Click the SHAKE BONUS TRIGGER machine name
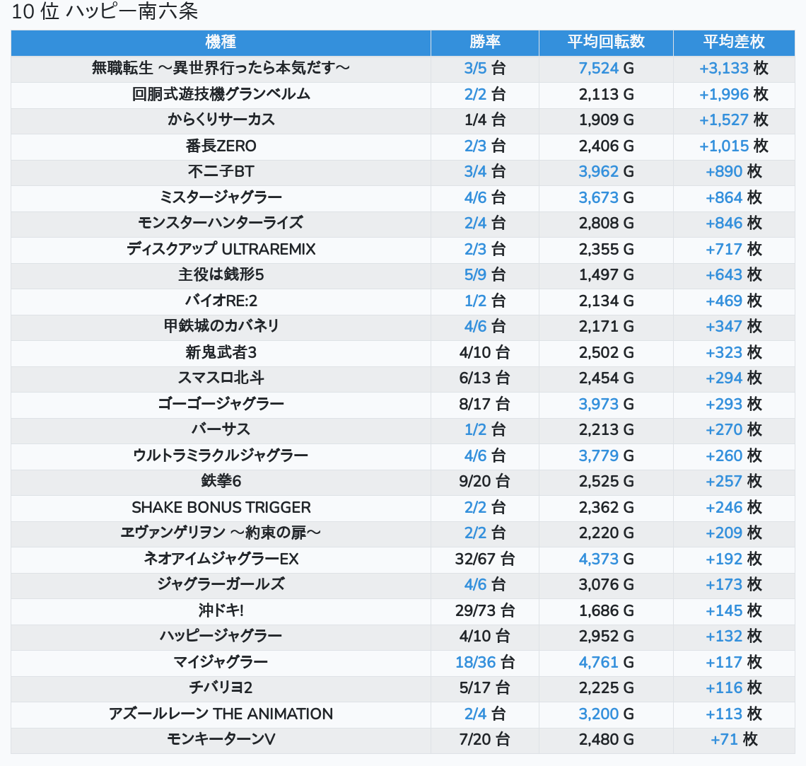806x766 pixels. point(221,508)
